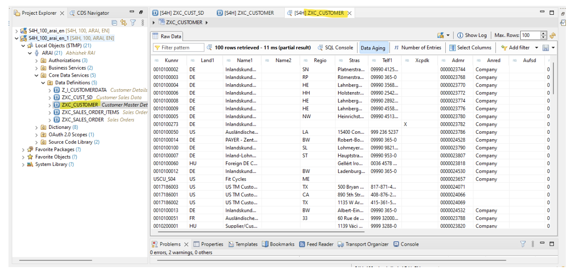Close the Problems view tab
577x272 pixels.
186,244
